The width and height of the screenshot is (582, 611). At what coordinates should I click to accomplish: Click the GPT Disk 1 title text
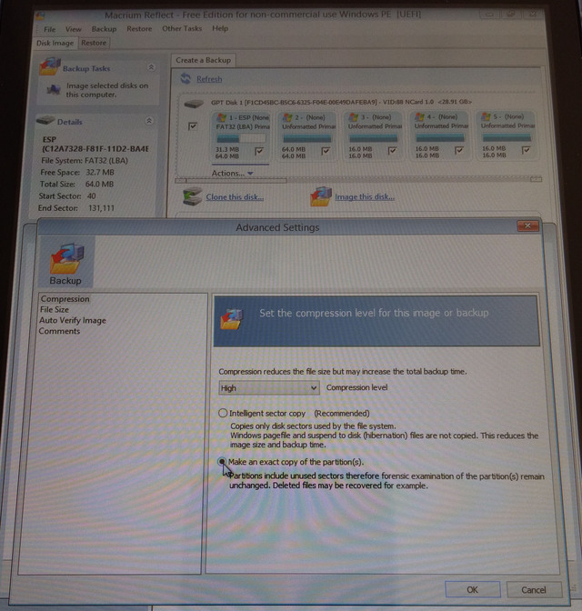point(341,102)
